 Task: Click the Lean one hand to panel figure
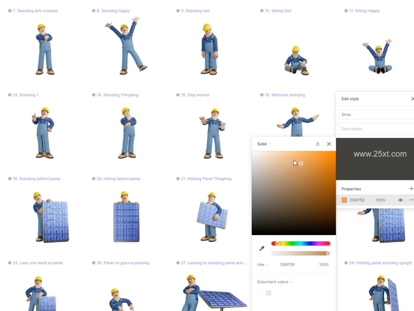pos(40,294)
